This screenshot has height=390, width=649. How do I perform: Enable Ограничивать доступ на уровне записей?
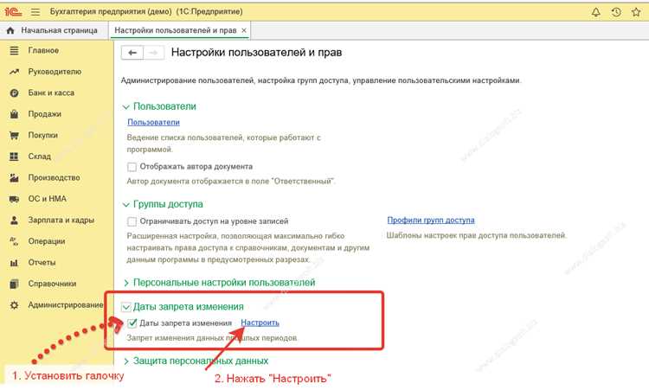tap(132, 221)
